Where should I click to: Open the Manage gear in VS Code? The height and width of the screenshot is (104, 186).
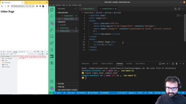[x=52, y=88]
